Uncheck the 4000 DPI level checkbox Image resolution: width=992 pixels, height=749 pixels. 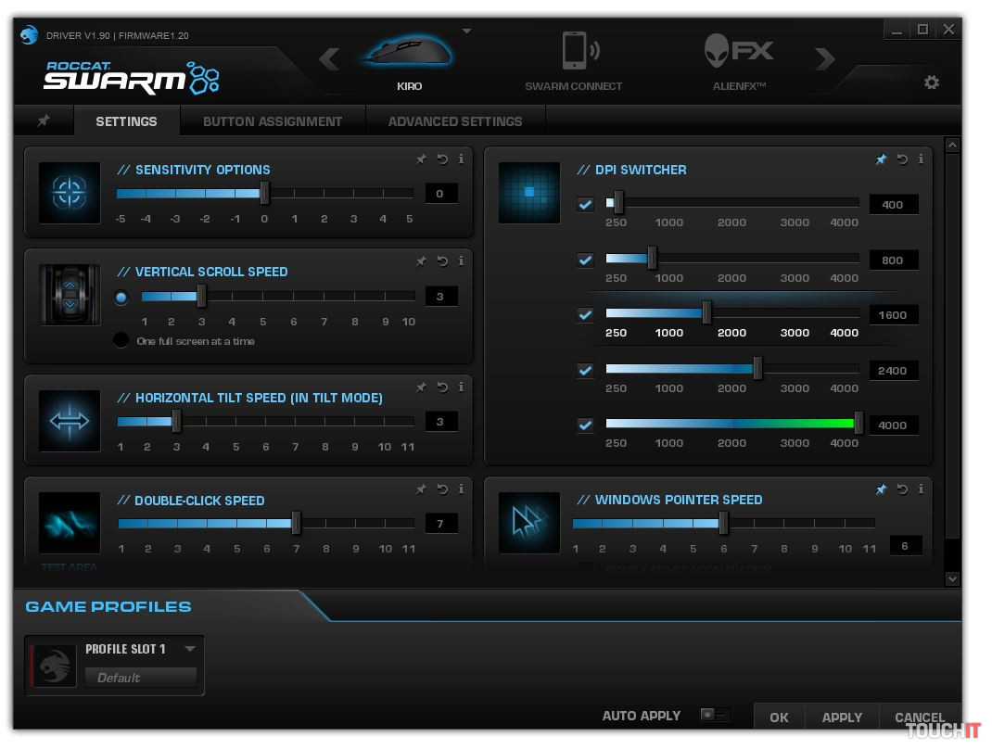pyautogui.click(x=585, y=425)
